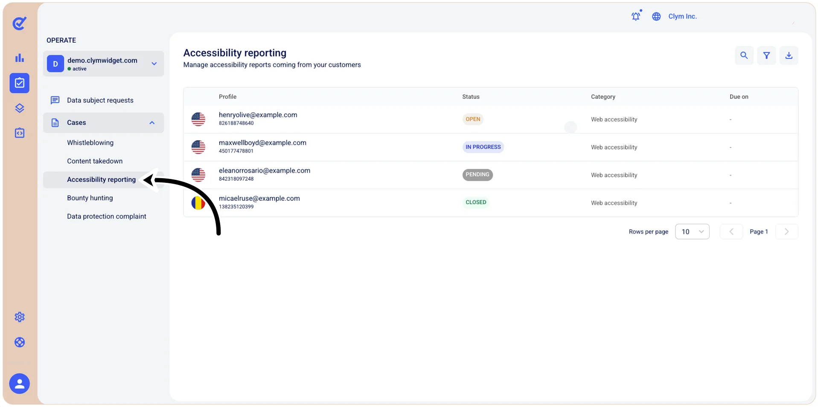Open the analytics bar chart icon
Image resolution: width=818 pixels, height=407 pixels.
(20, 58)
